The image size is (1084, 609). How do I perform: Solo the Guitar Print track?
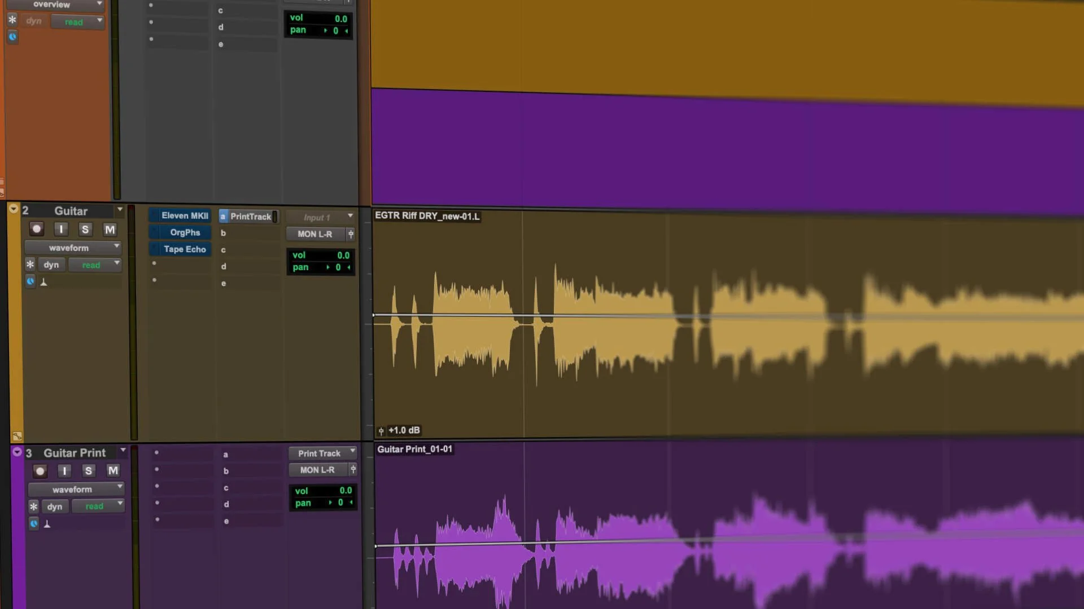click(88, 471)
